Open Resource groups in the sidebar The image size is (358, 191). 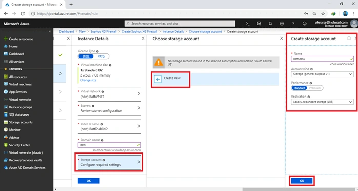tap(18, 107)
